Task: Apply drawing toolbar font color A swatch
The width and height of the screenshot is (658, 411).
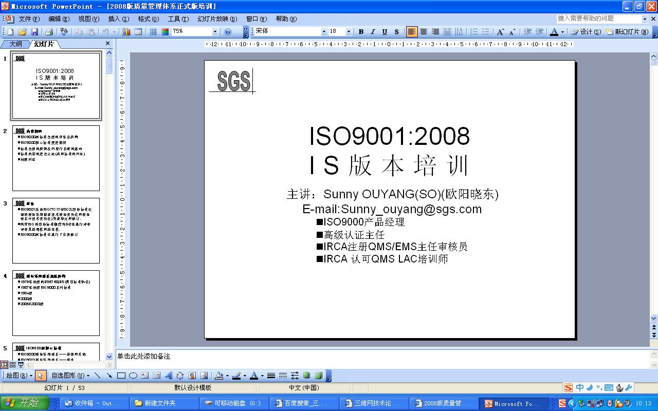Action: point(254,376)
